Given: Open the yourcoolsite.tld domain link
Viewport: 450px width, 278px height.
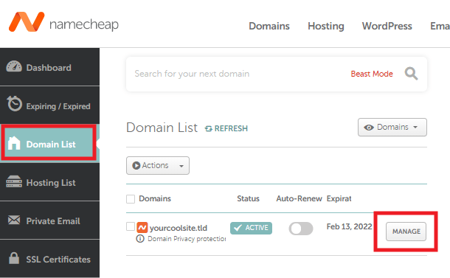Looking at the screenshot, I should pyautogui.click(x=179, y=228).
